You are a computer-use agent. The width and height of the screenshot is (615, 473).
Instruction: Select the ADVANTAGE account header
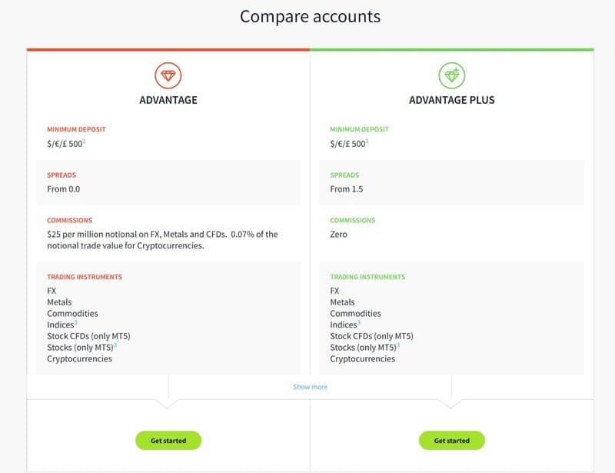[x=168, y=100]
